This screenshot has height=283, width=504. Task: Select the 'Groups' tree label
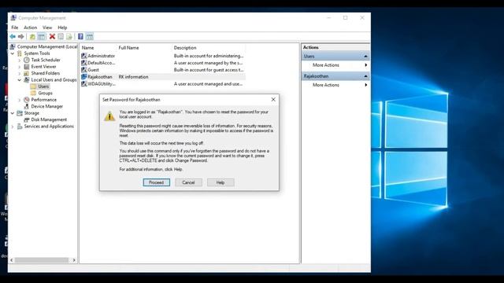(46, 93)
